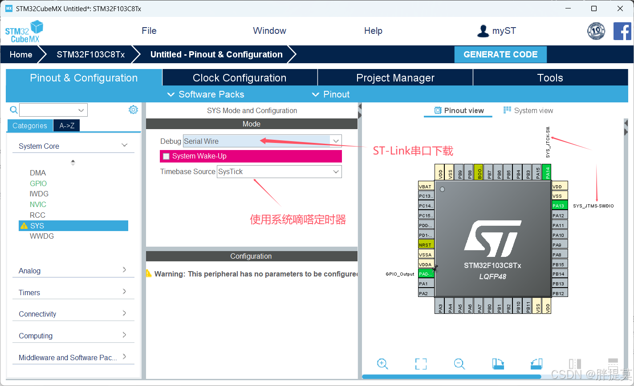Zoom out of the chip pinout view
The image size is (634, 386).
coord(459,364)
